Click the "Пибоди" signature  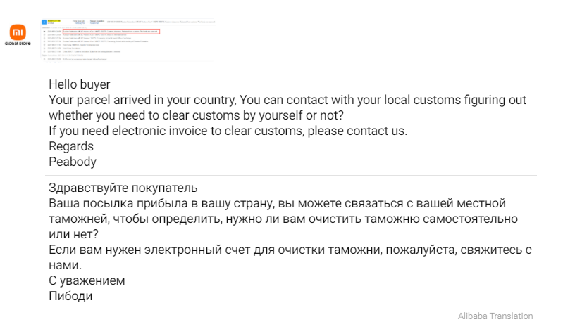tap(70, 296)
